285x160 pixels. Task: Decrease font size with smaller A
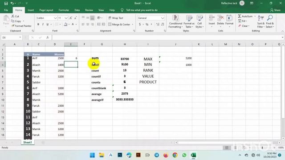[x=75, y=18]
